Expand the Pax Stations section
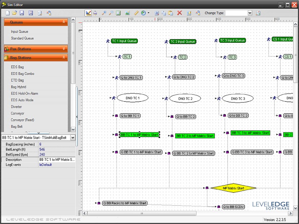299x224 pixels. pos(64,49)
